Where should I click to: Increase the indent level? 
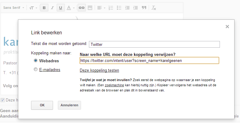coord(136,8)
